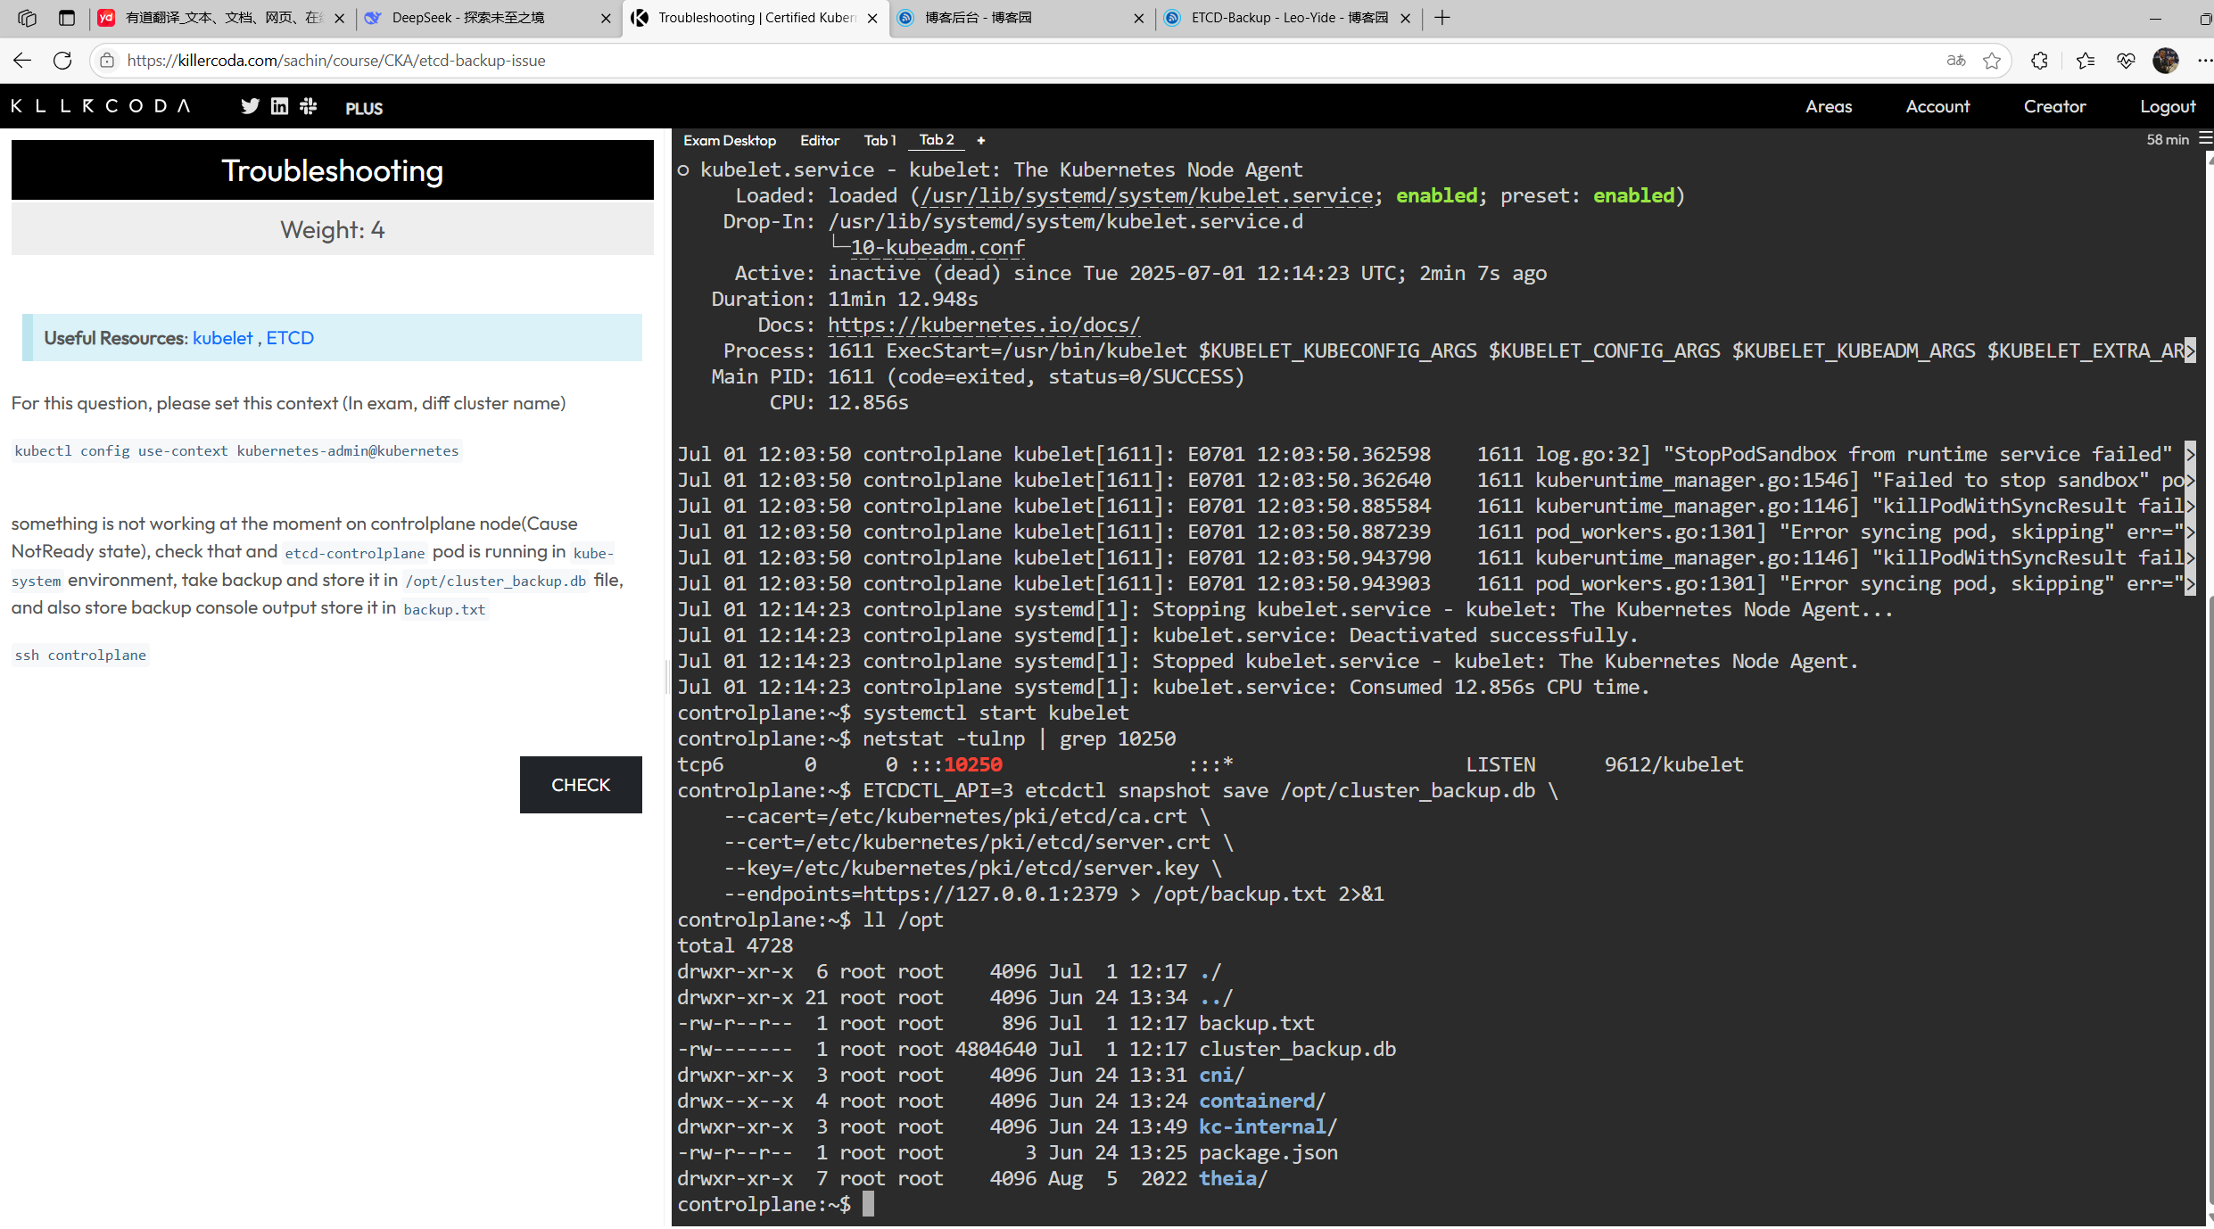Add page to favorites star icon
2214x1229 pixels.
coord(1992,61)
